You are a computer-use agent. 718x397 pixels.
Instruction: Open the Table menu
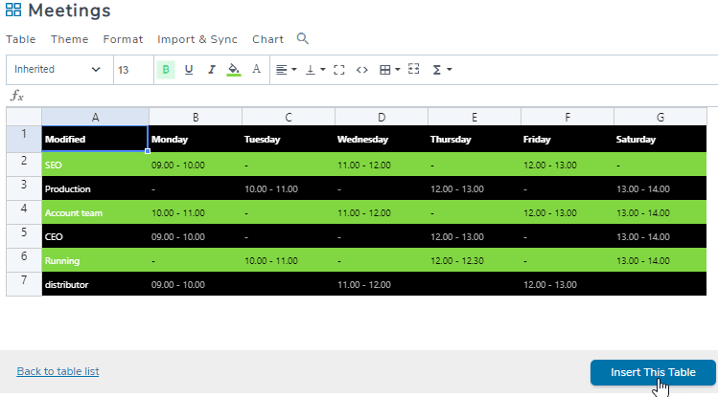coord(20,39)
